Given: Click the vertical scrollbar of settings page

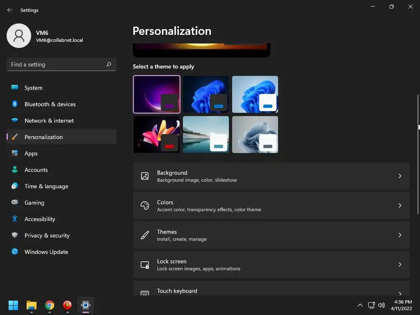Looking at the screenshot, I should (x=418, y=154).
